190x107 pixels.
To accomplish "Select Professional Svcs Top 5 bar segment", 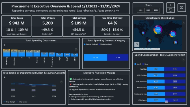I will tap(156, 94).
